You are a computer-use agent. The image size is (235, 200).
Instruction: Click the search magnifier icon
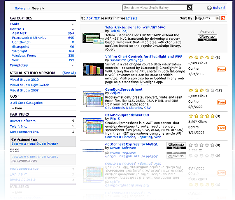[189, 7]
